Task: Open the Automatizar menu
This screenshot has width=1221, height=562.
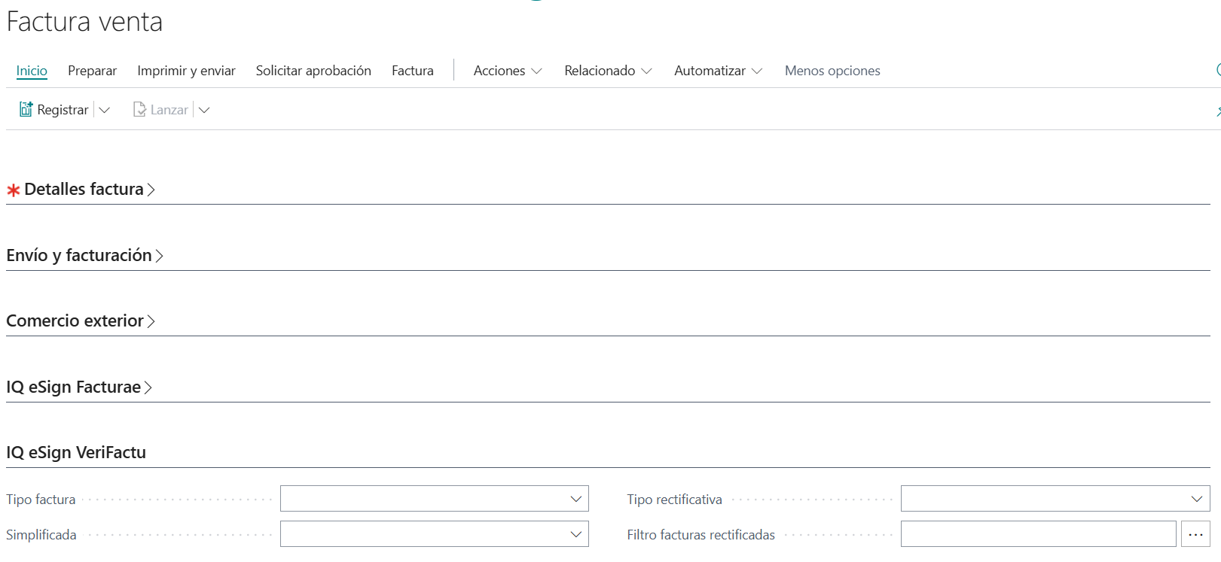Action: click(718, 71)
